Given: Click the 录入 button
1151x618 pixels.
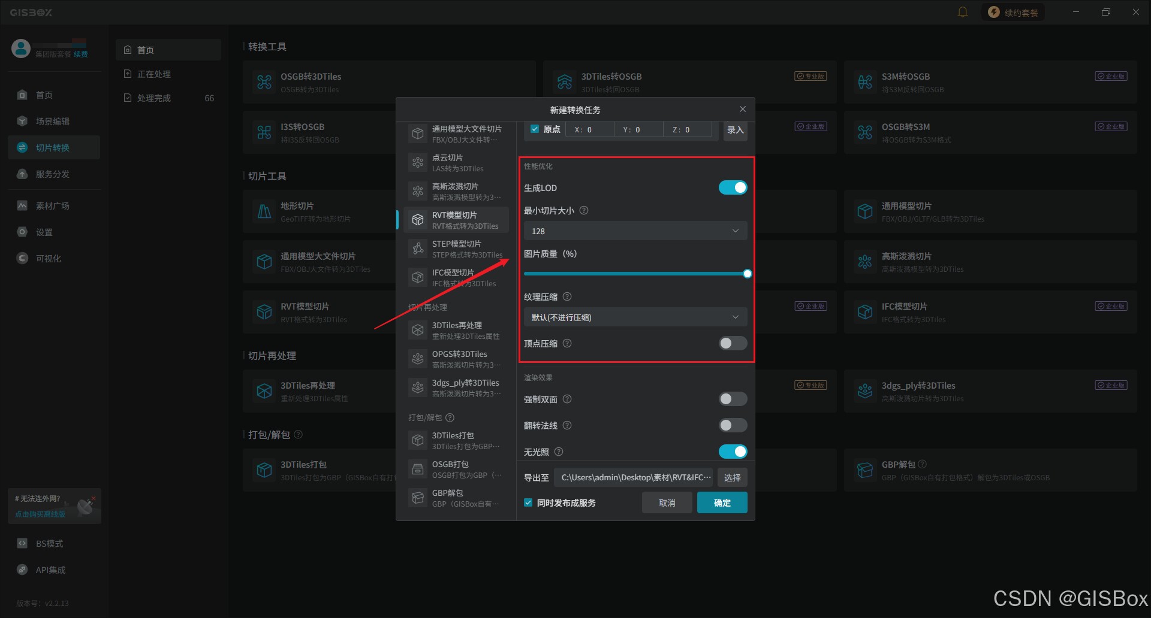Looking at the screenshot, I should click(x=735, y=130).
